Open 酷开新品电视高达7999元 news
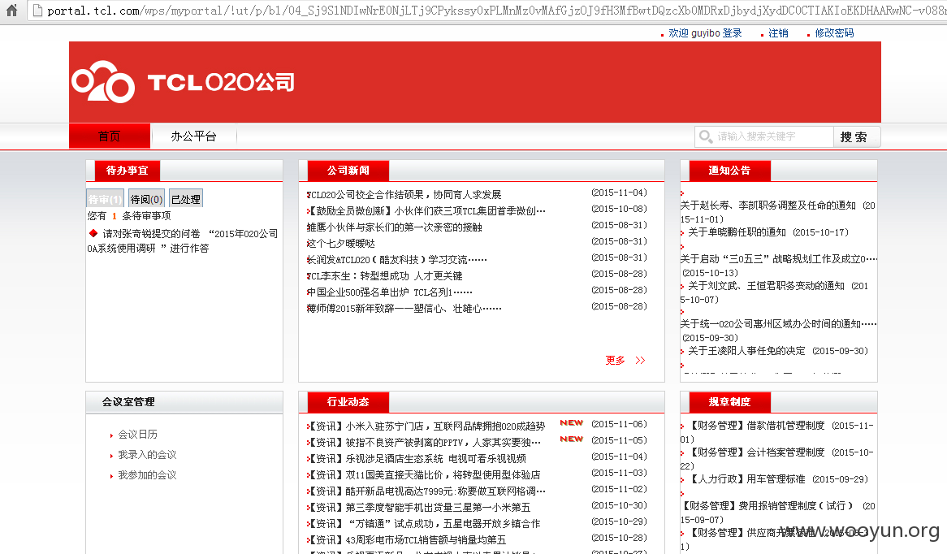 426,491
